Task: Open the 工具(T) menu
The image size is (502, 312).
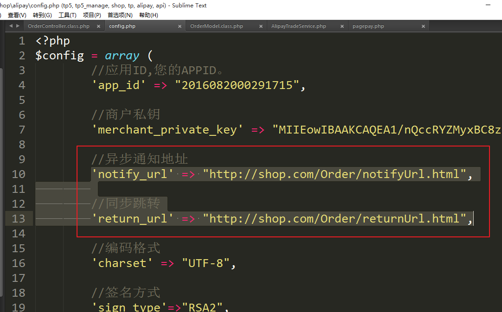Action: click(67, 15)
